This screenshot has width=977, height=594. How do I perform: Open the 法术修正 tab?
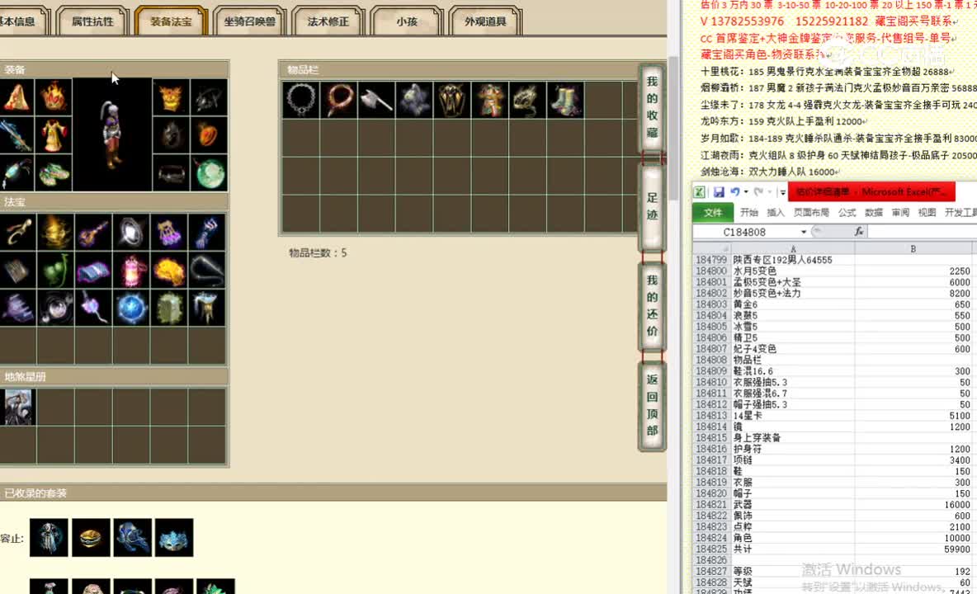point(328,21)
